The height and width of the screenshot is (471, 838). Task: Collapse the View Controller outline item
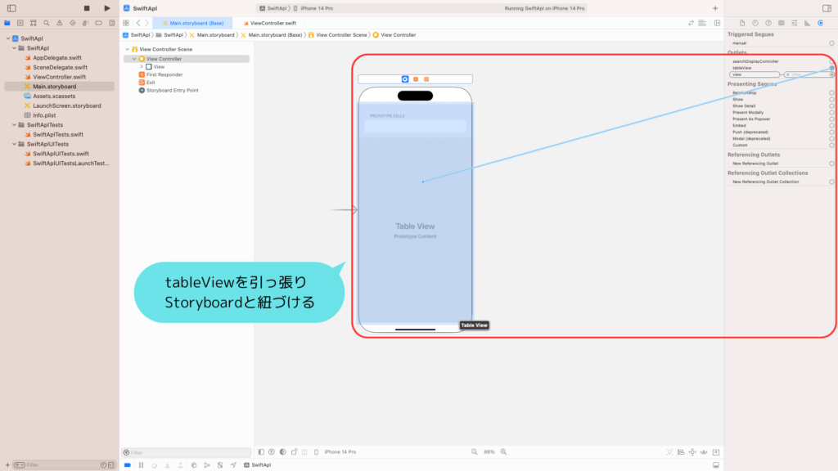(134, 59)
